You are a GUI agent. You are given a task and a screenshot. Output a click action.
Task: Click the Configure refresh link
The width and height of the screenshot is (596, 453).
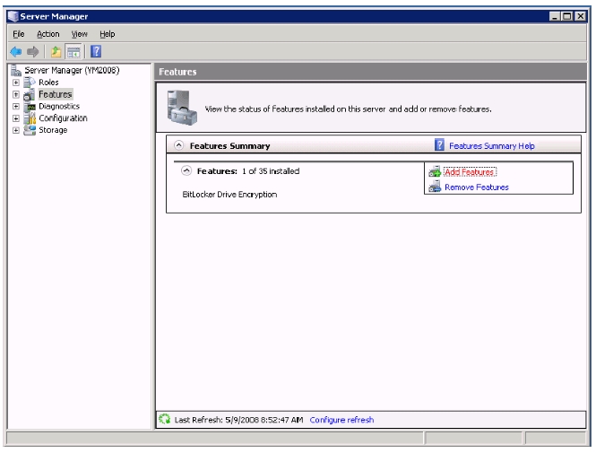(x=341, y=420)
